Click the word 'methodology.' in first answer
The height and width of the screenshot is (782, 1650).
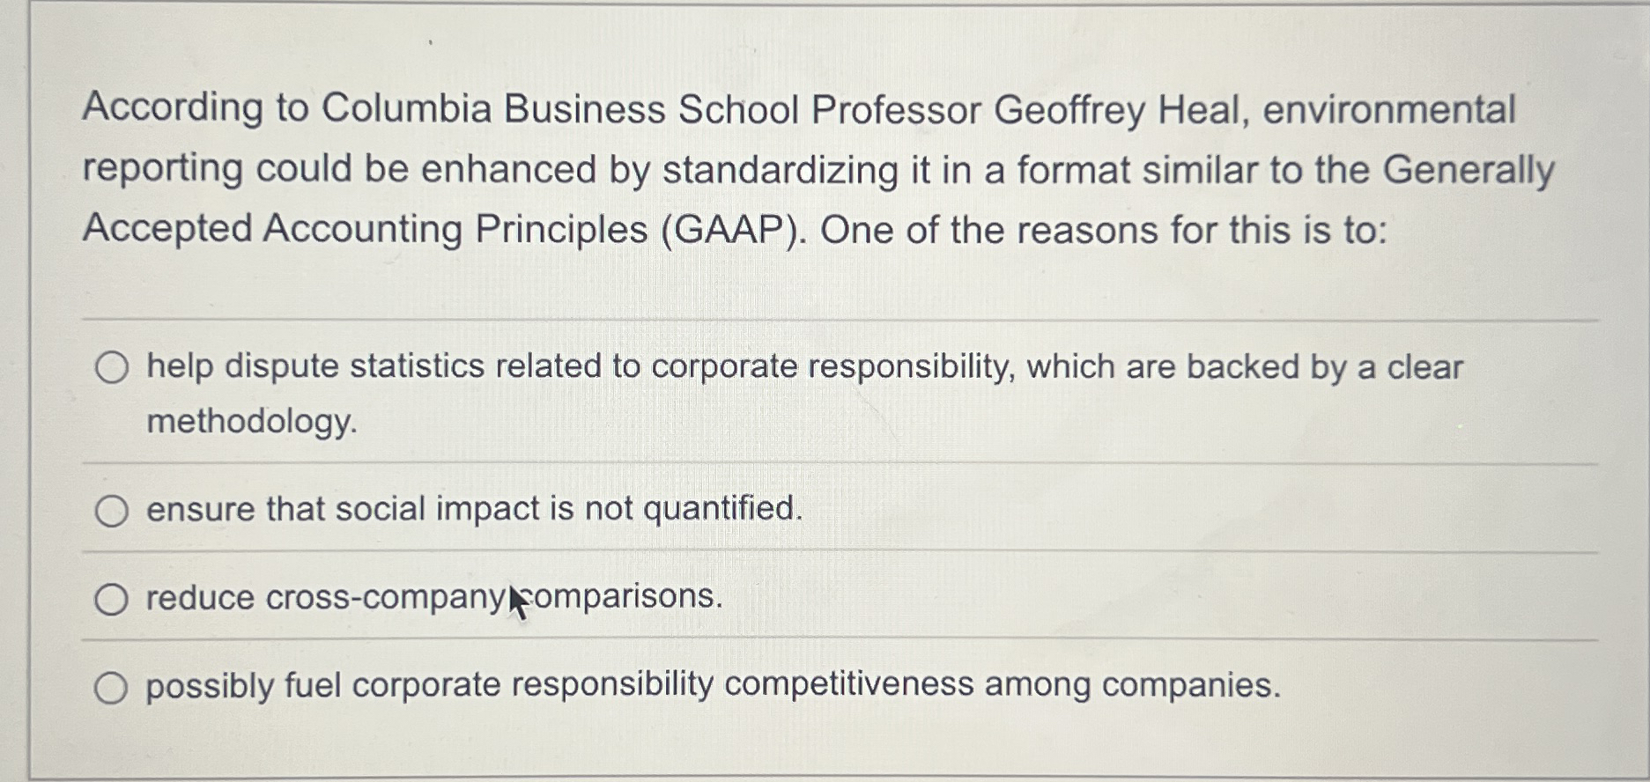click(x=252, y=421)
